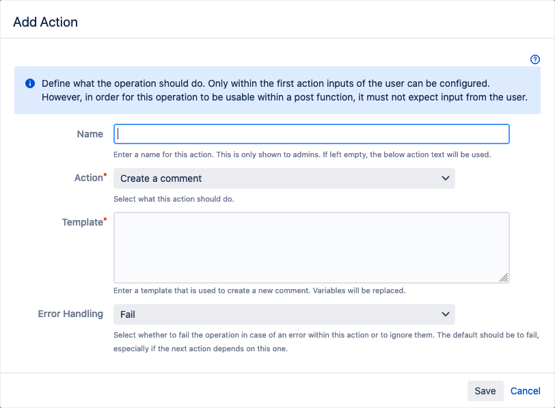Click the Action field label
This screenshot has width=555, height=408.
(x=88, y=178)
